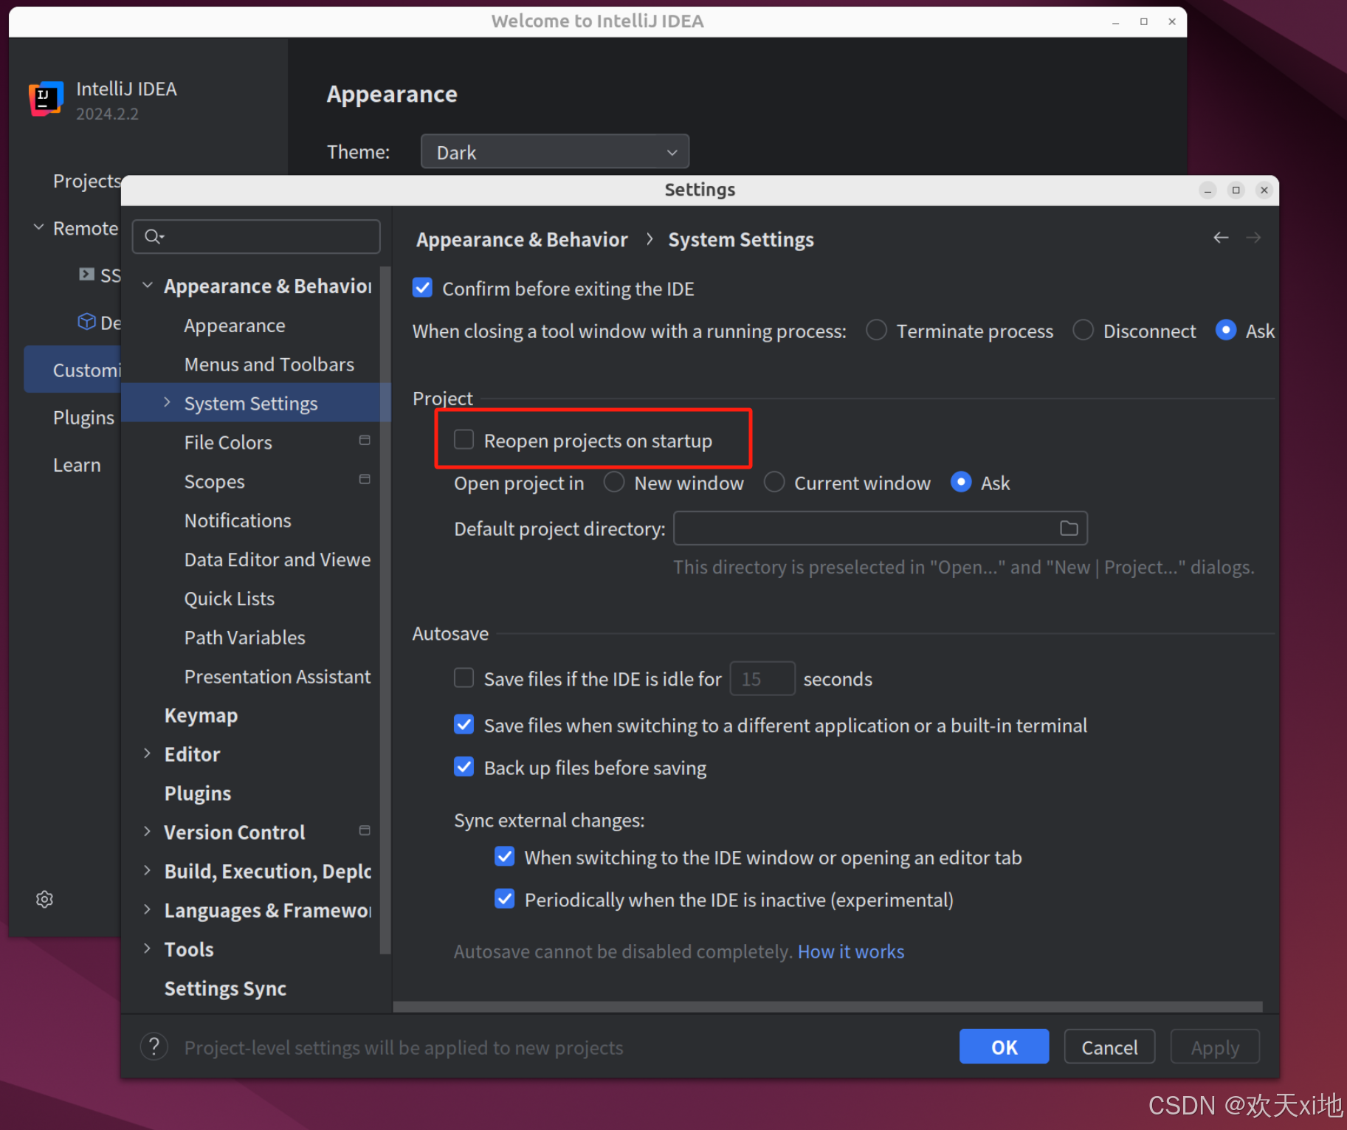Open Plugins in the settings tree

pyautogui.click(x=198, y=793)
